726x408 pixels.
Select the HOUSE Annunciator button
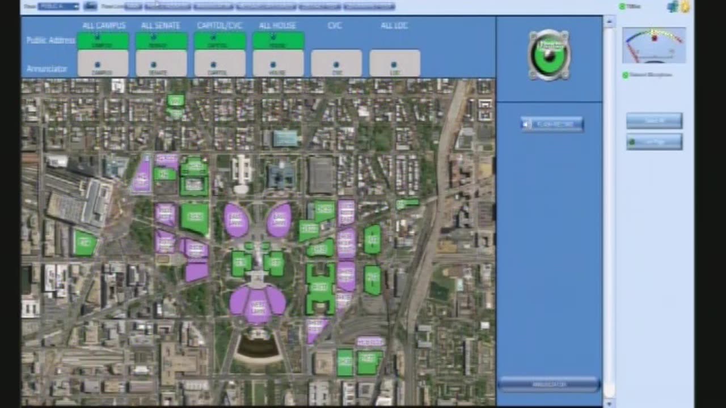pyautogui.click(x=278, y=63)
